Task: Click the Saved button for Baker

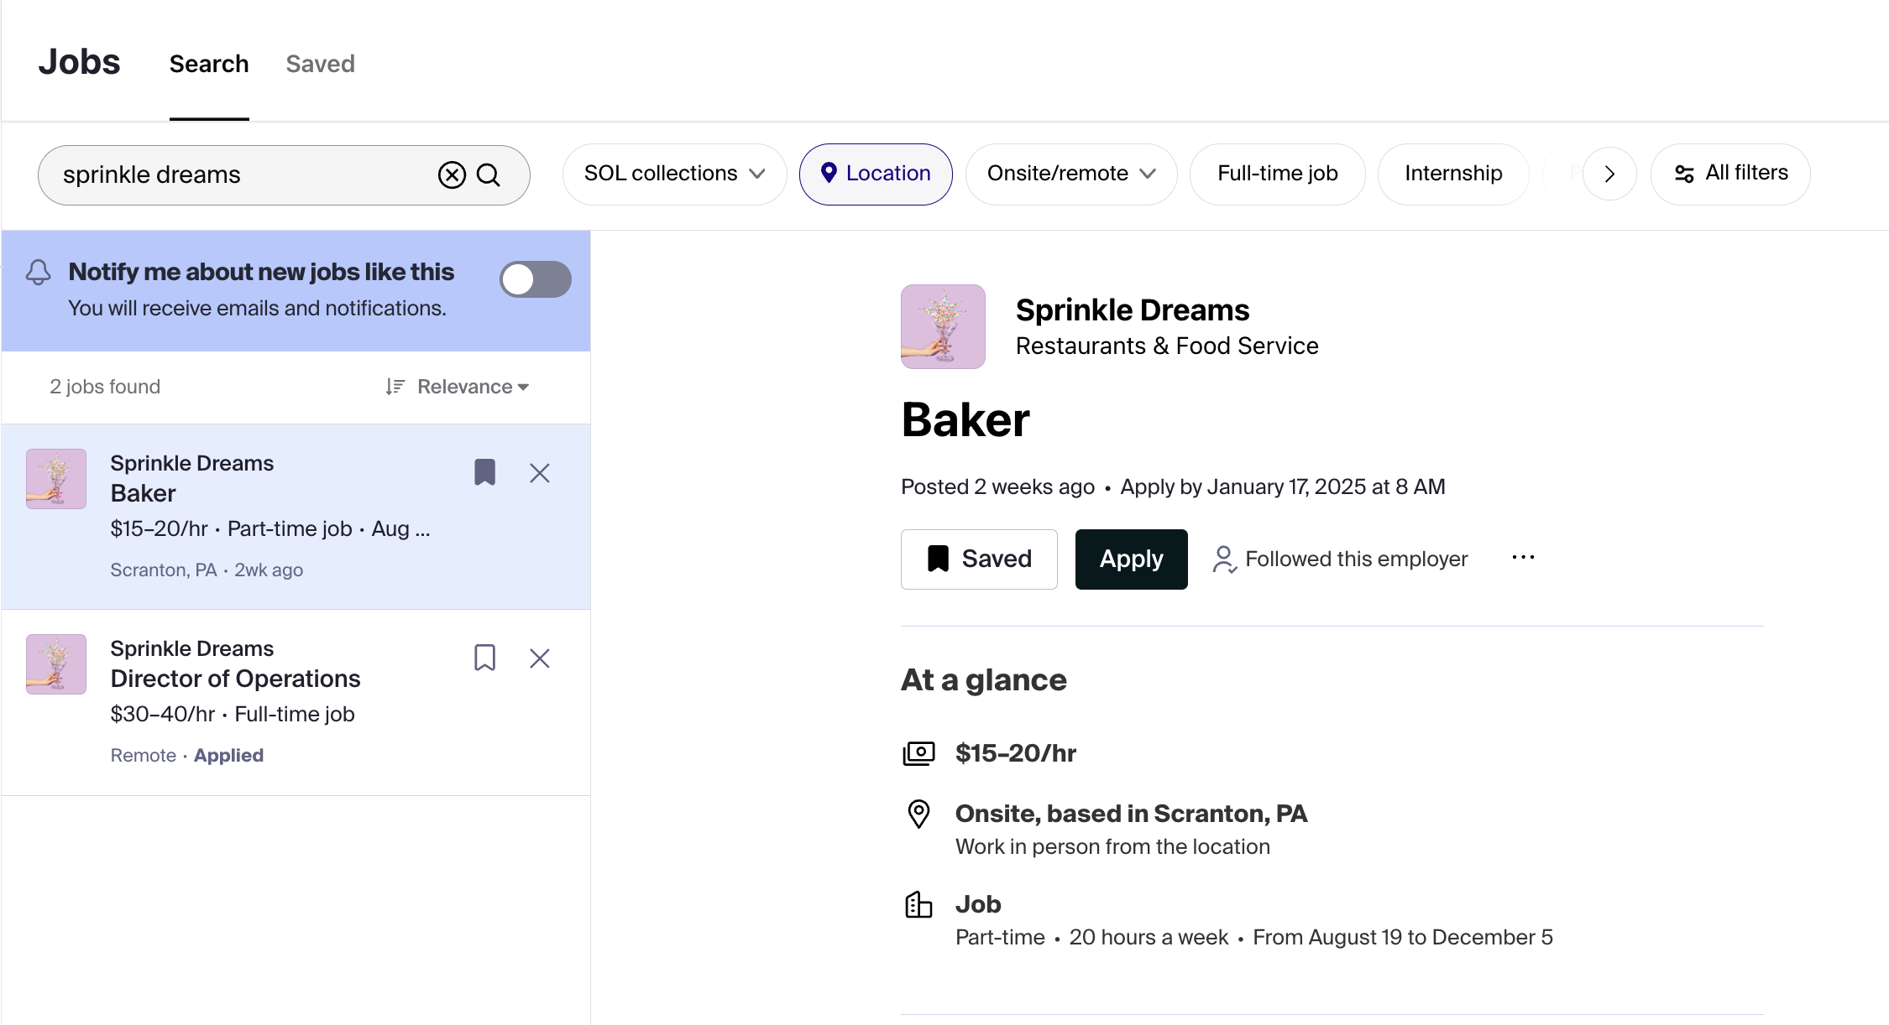Action: pos(979,559)
